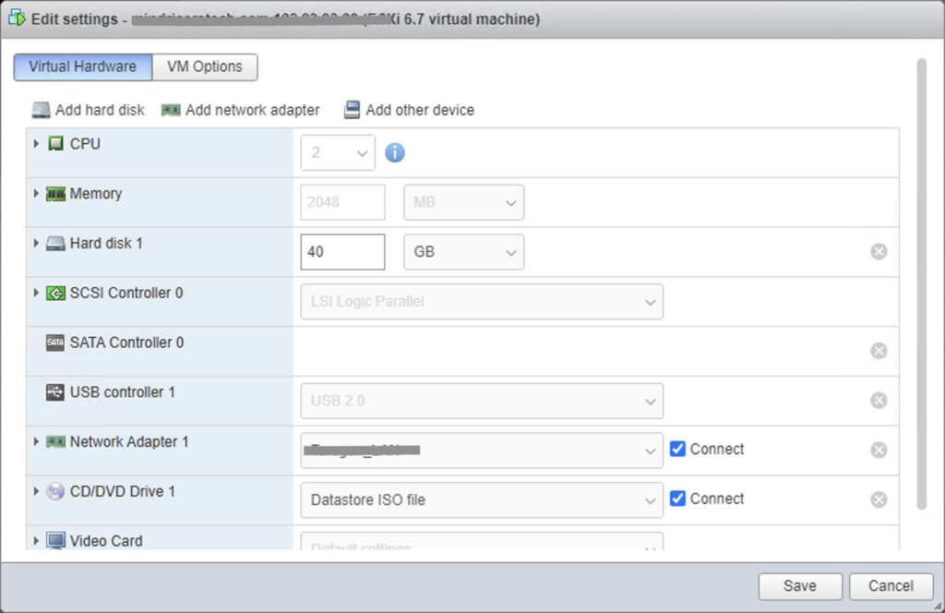Image resolution: width=945 pixels, height=613 pixels.
Task: Click the CD/DVD Drive 1 disc icon
Action: [x=57, y=492]
